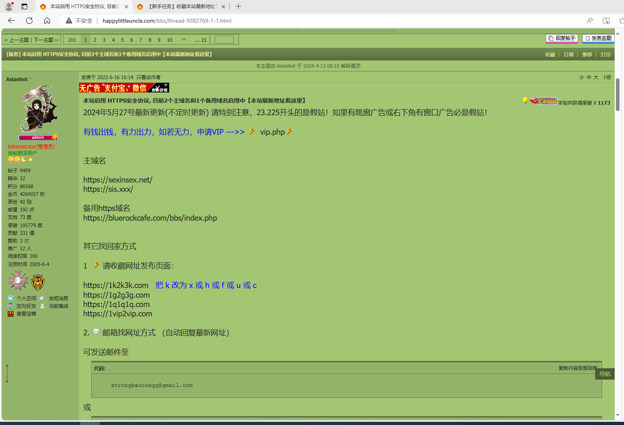Viewport: 624px width, 425px height.
Task: Open the tab actions menu icon
Action: click(x=24, y=6)
